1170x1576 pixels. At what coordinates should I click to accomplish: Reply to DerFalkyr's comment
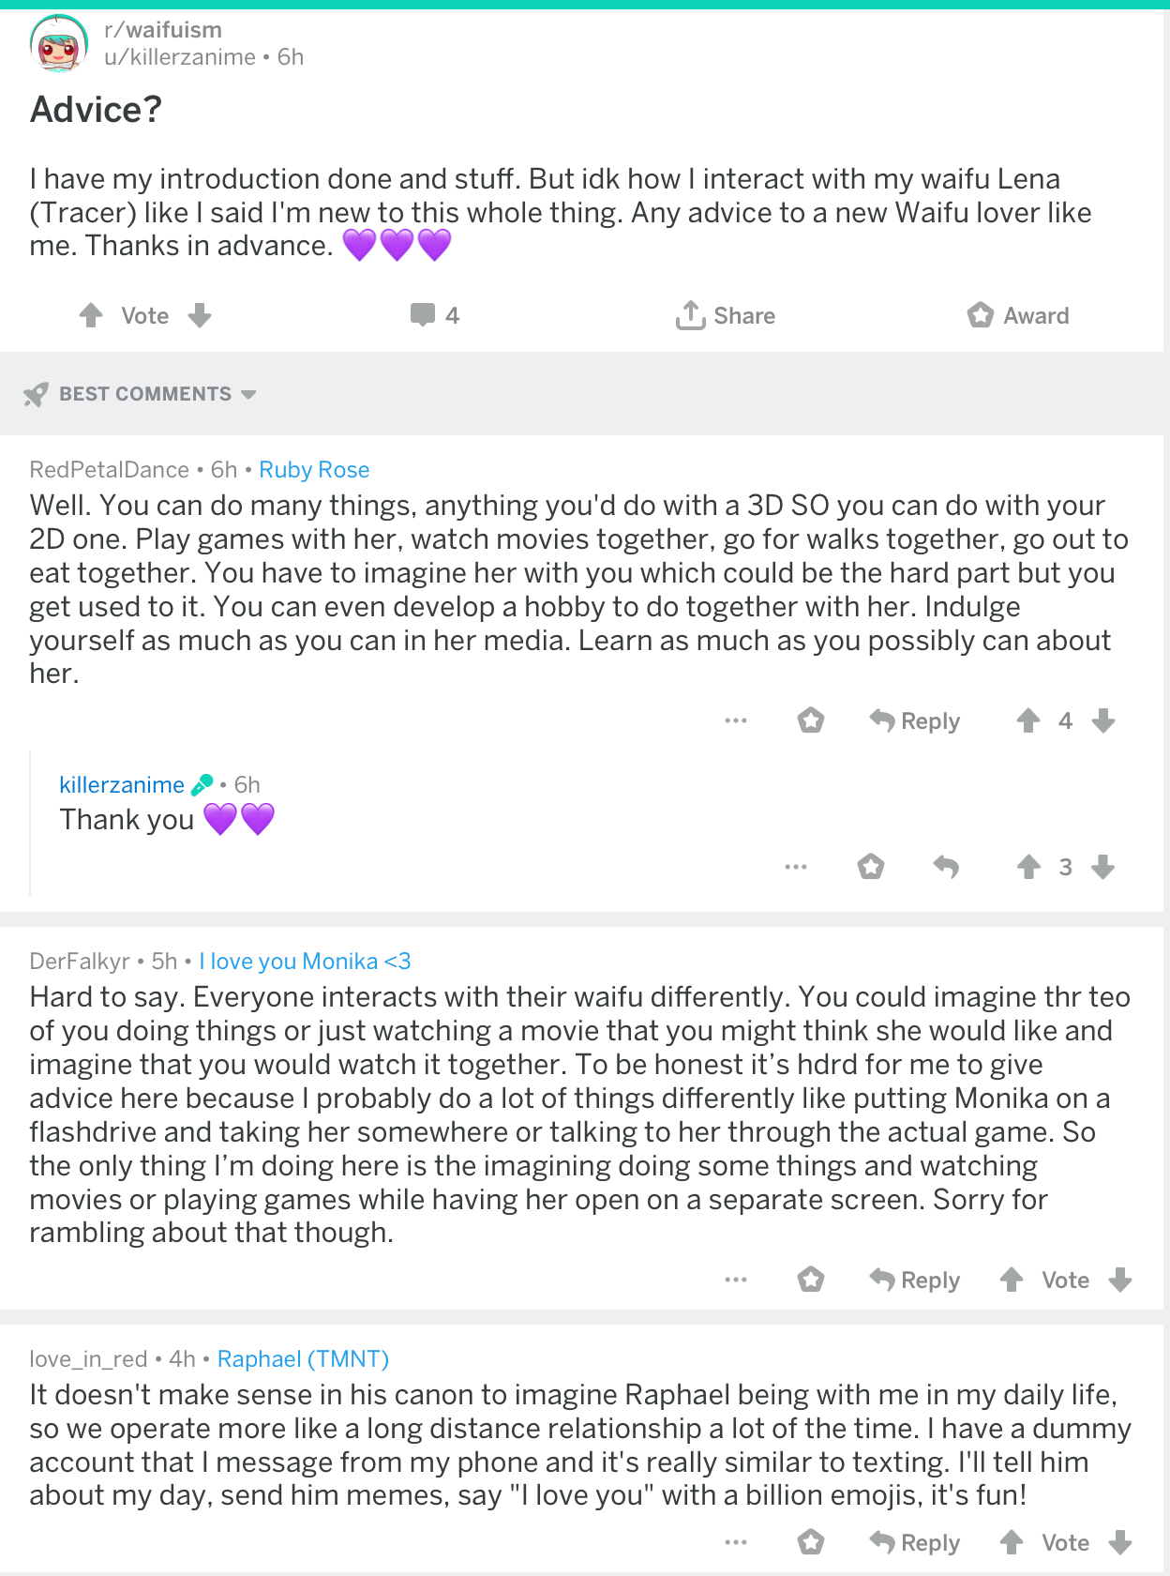pos(915,1280)
